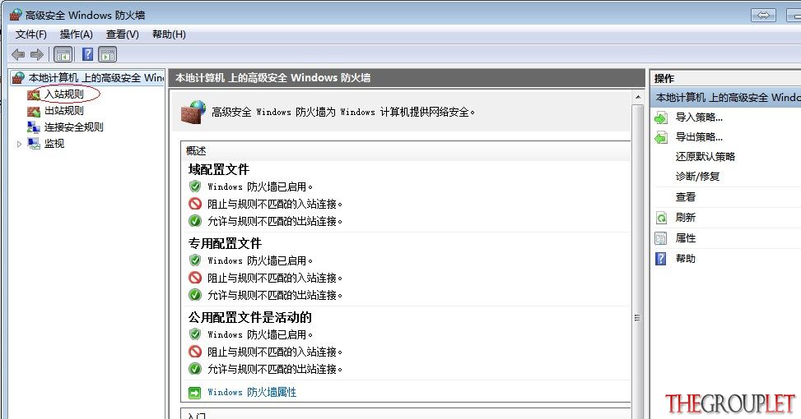The width and height of the screenshot is (801, 419).
Task: Click the 查看 action
Action: (686, 196)
